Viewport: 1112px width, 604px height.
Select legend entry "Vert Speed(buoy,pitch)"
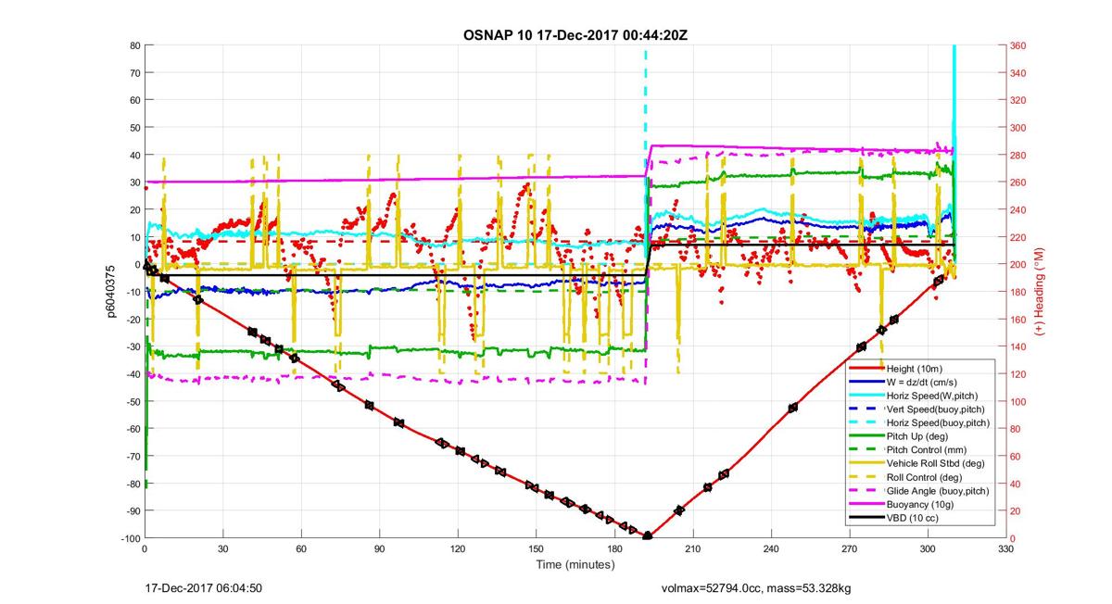click(x=938, y=409)
